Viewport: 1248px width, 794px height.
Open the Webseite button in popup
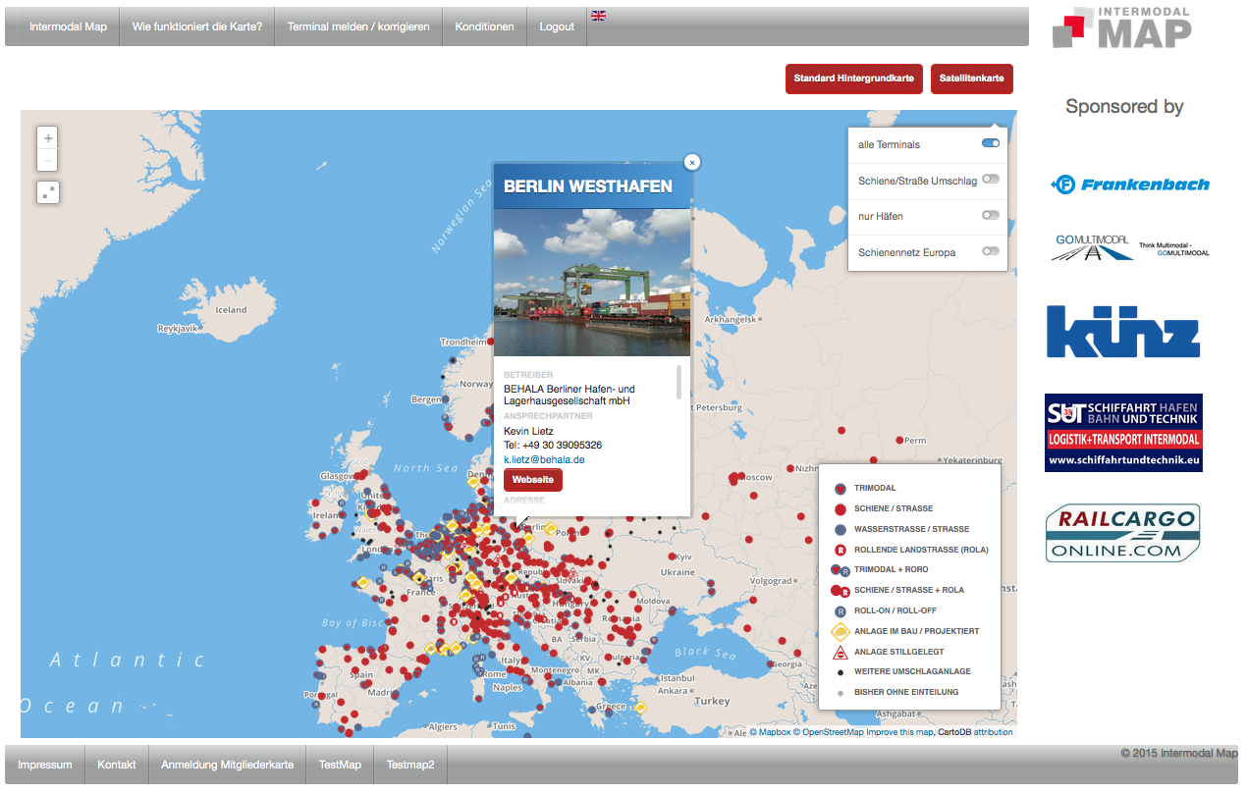[x=533, y=480]
